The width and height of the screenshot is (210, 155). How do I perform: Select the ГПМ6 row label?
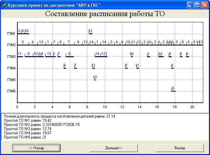coord(11,91)
